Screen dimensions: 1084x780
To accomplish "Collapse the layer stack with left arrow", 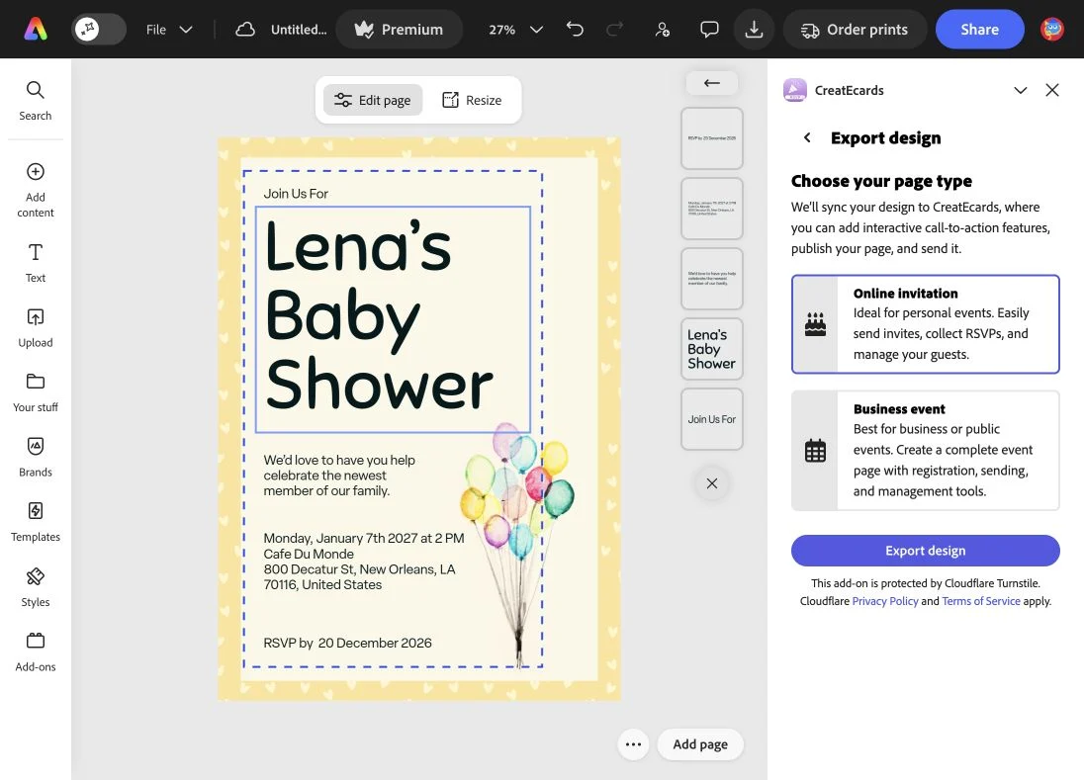I will [x=712, y=83].
